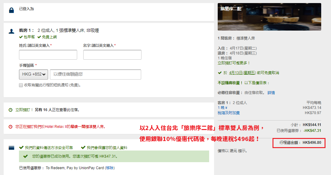Click the To Redeem, Pay by UnionPay Card text
331x175 pixels.
75,168
